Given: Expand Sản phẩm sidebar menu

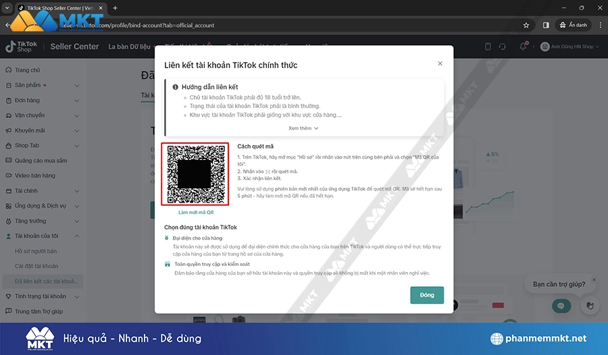Looking at the screenshot, I should point(76,85).
